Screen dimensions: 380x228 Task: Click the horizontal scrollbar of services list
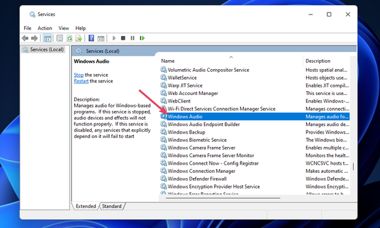tap(223, 198)
